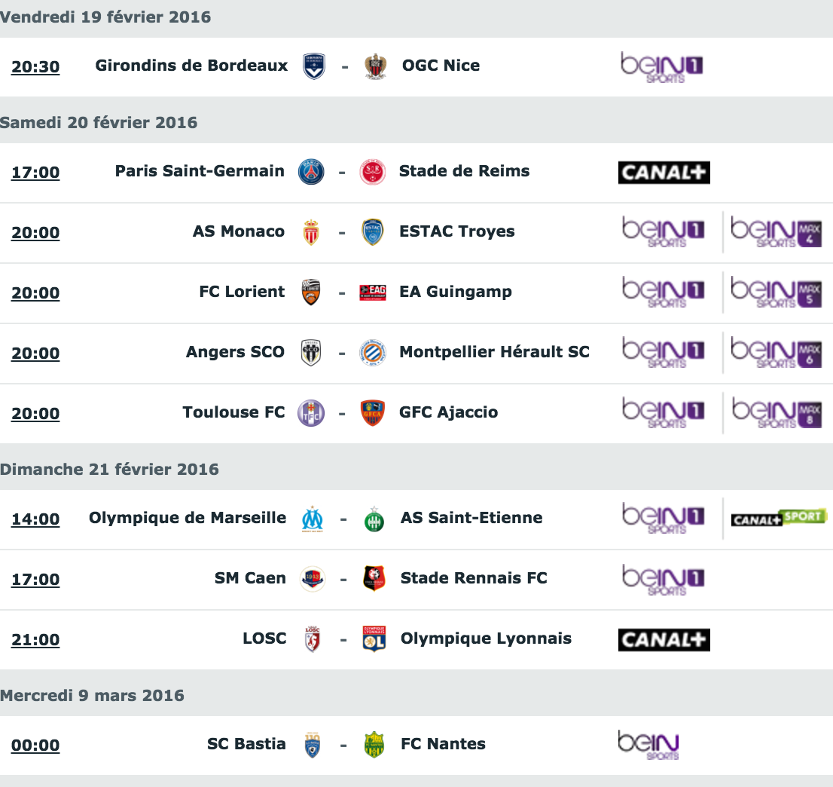Click the beIN Sports Max 4 channel logo

777,232
